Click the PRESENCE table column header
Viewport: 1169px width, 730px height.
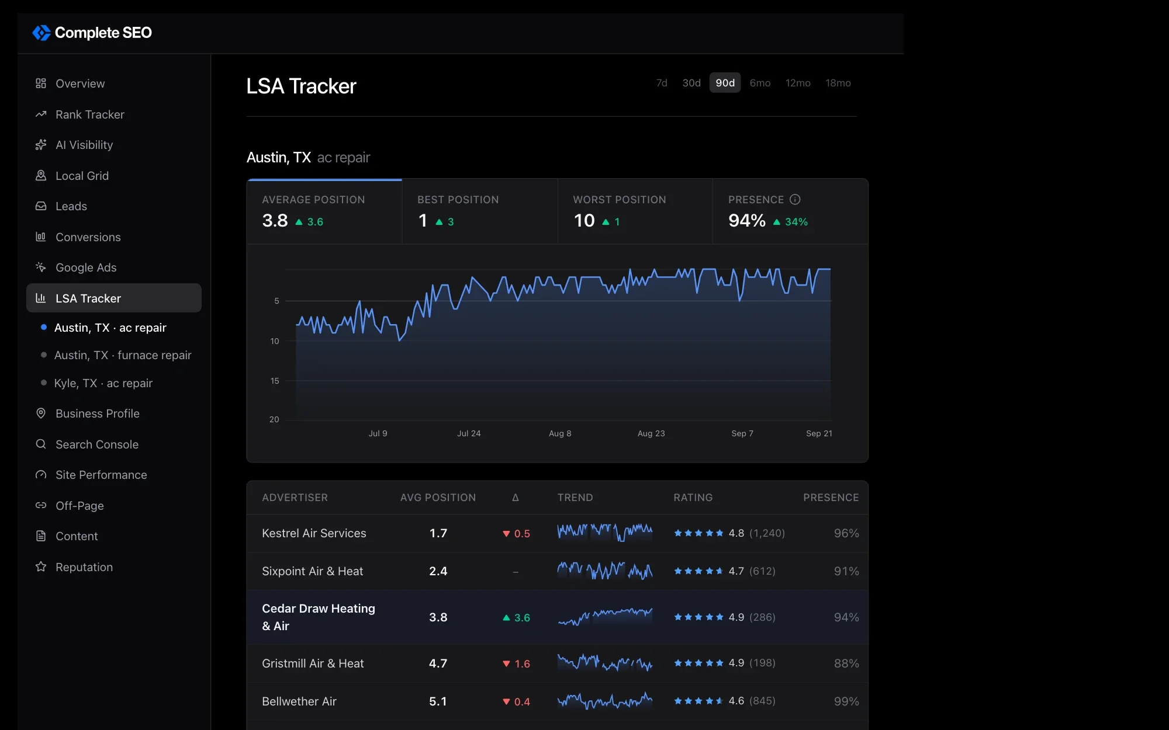point(831,498)
